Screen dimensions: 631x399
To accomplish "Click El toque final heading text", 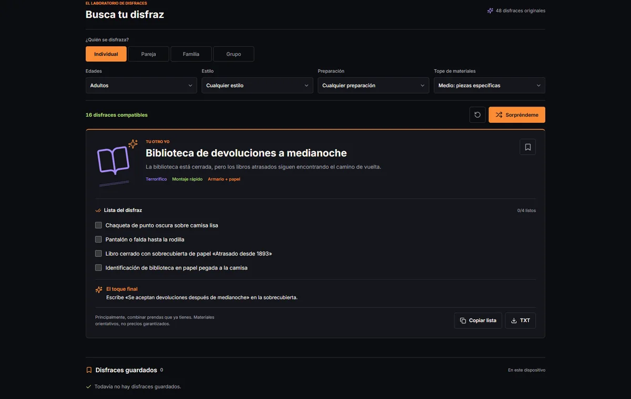I will pyautogui.click(x=122, y=289).
